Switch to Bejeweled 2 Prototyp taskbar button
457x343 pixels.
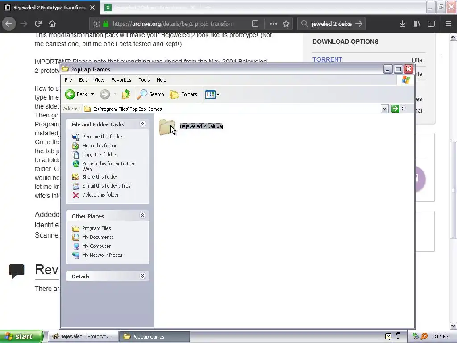pos(83,337)
